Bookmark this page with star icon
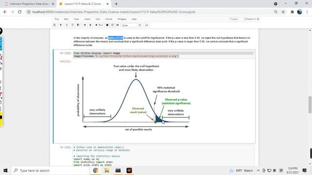 [x=283, y=12]
